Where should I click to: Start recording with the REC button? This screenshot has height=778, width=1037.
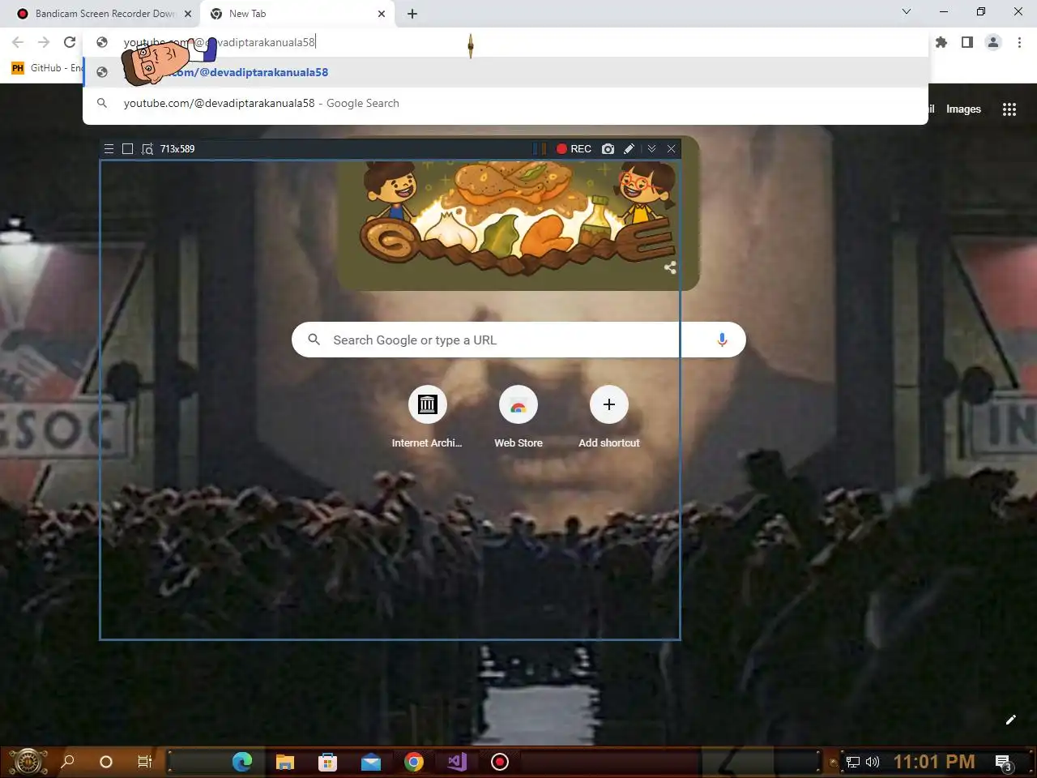(x=574, y=149)
